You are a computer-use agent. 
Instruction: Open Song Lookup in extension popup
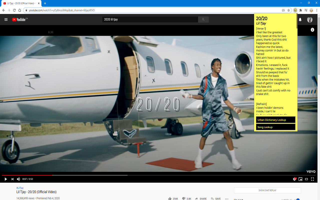coord(276,127)
